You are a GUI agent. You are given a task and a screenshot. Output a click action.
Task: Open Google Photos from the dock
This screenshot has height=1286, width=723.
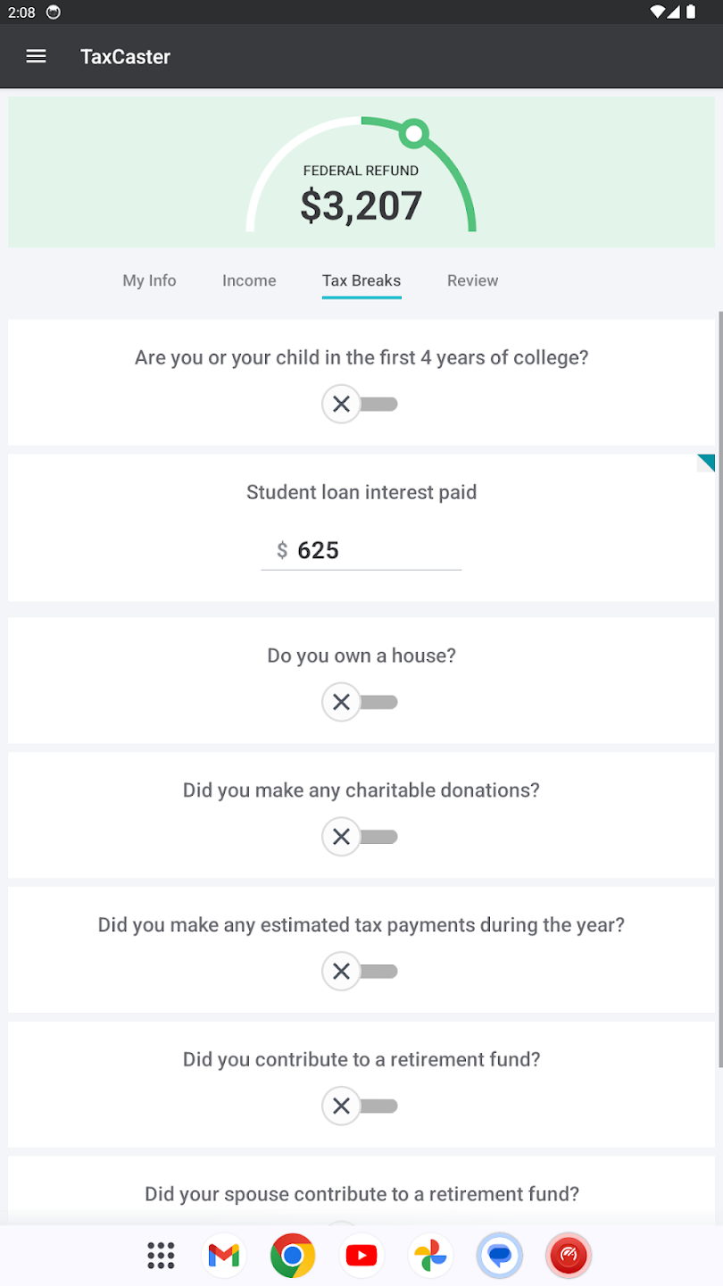click(x=430, y=1256)
